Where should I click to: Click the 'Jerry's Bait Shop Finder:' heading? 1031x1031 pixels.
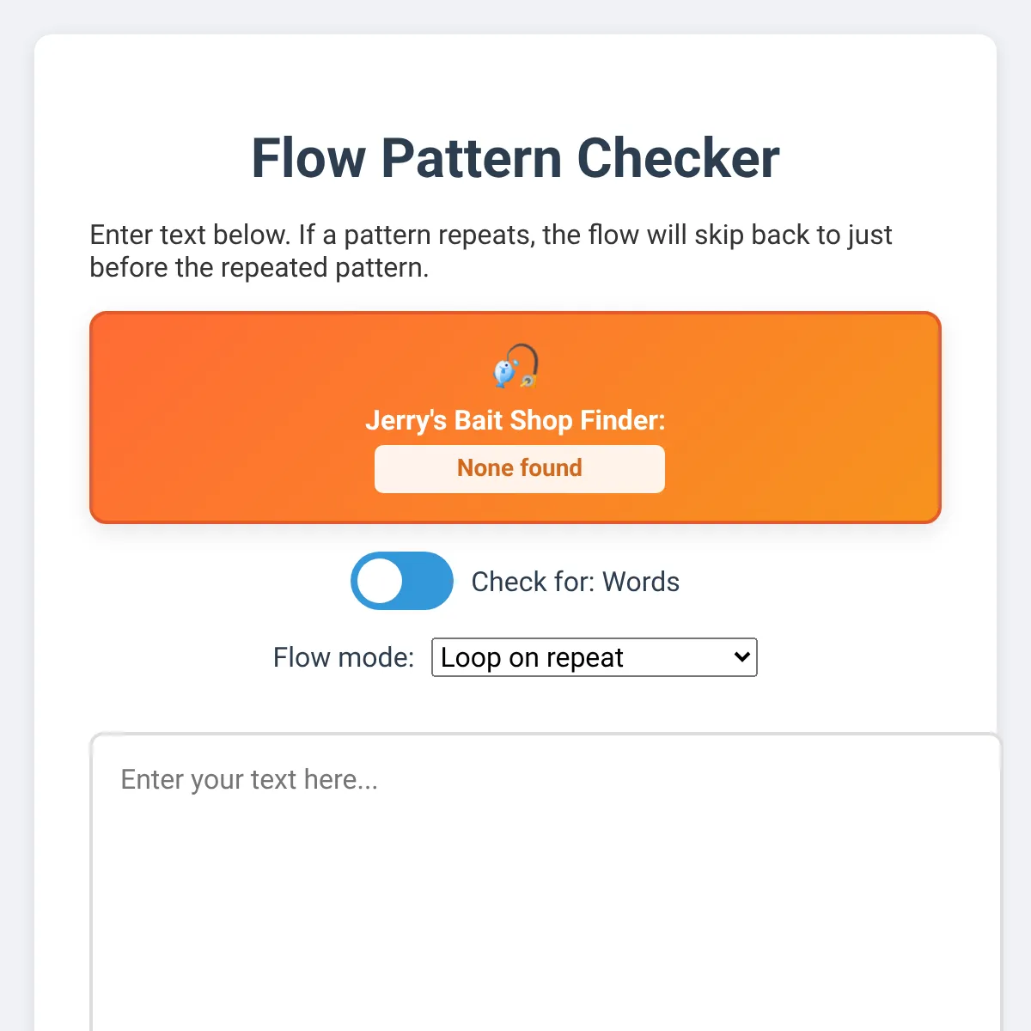click(x=515, y=420)
